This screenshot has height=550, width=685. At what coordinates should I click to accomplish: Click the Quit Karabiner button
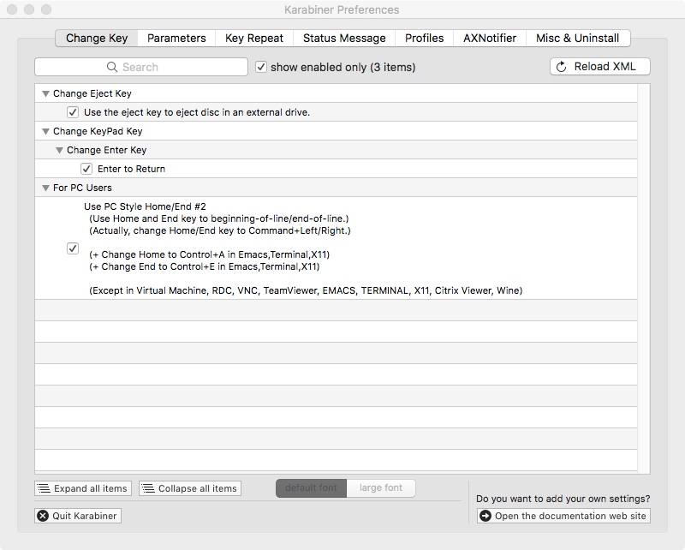78,516
